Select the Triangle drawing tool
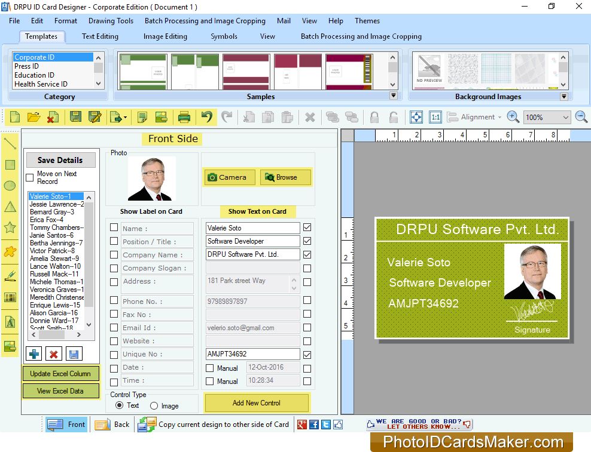This screenshot has width=591, height=452. click(x=10, y=207)
